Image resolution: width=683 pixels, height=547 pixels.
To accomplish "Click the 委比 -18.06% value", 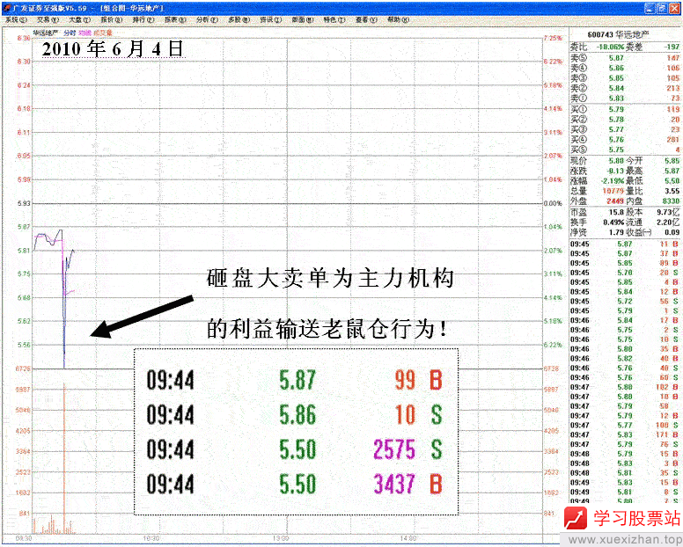I will (x=610, y=47).
